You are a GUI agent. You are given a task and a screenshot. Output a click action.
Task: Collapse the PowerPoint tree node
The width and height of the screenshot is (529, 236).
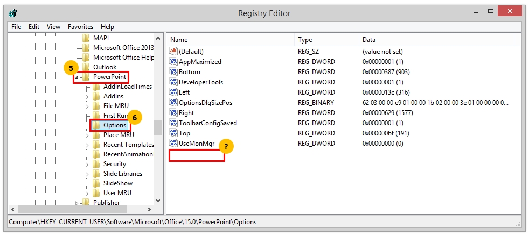(x=76, y=77)
